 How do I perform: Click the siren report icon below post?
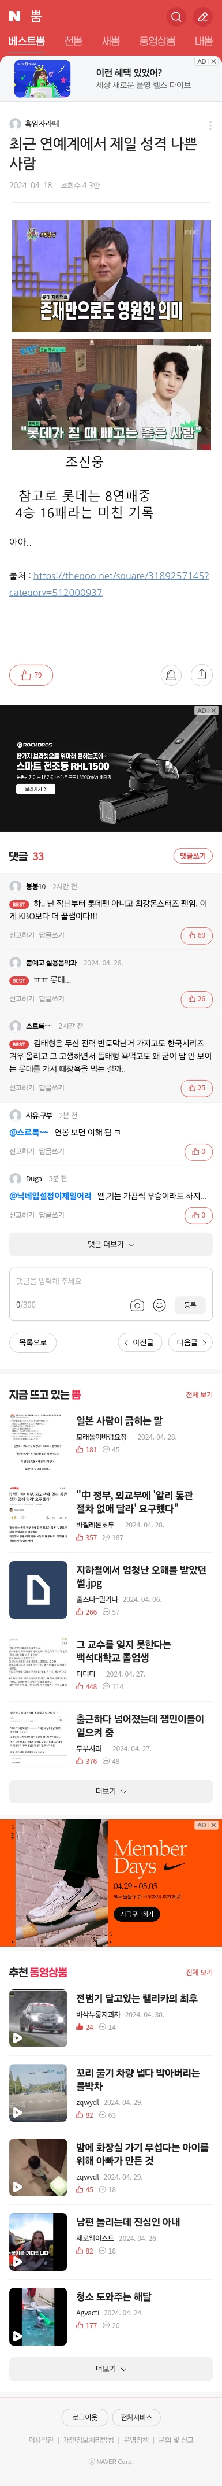coord(171,675)
